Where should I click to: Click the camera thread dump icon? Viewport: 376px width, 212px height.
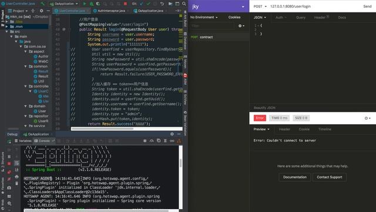click(x=9, y=188)
